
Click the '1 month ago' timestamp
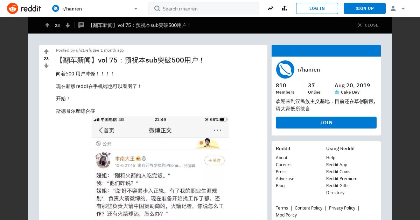[112, 50]
